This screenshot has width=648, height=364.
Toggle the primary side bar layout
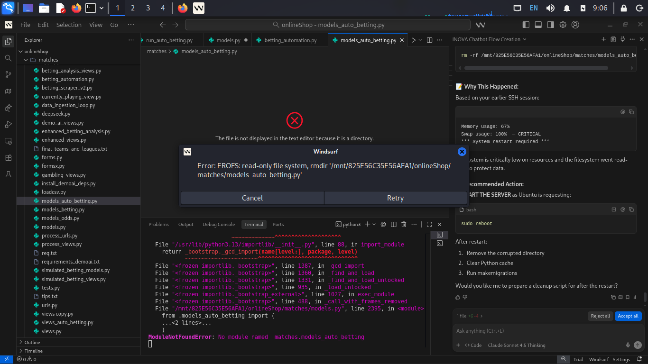pyautogui.click(x=526, y=25)
